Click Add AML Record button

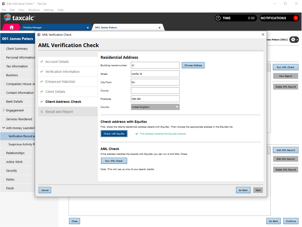[x=285, y=150]
